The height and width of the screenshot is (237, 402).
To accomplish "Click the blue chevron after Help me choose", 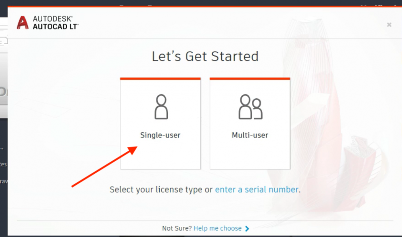I will coord(247,228).
